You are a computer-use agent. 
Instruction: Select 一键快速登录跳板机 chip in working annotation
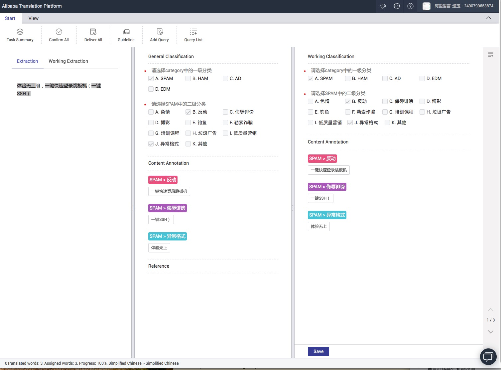(329, 170)
